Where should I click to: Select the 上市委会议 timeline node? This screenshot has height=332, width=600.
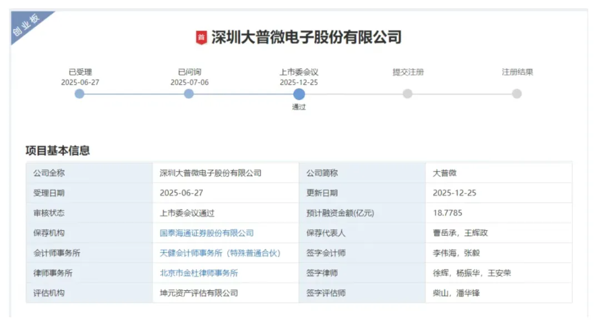click(x=299, y=94)
